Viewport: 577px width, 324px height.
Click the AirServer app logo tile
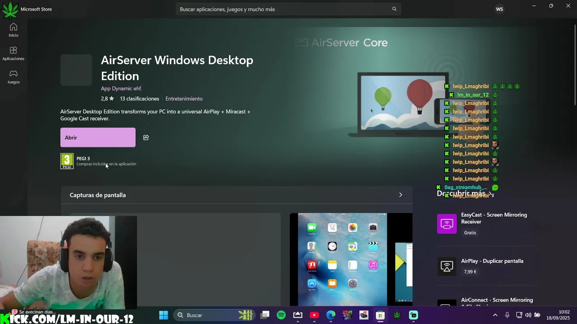click(76, 70)
